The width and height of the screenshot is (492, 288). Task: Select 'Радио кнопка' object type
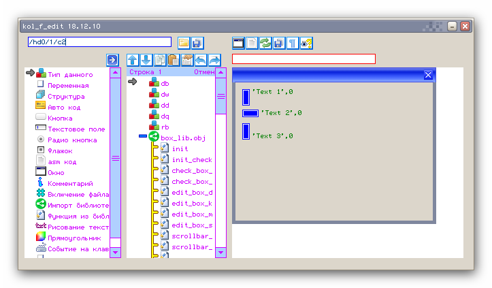(72, 140)
